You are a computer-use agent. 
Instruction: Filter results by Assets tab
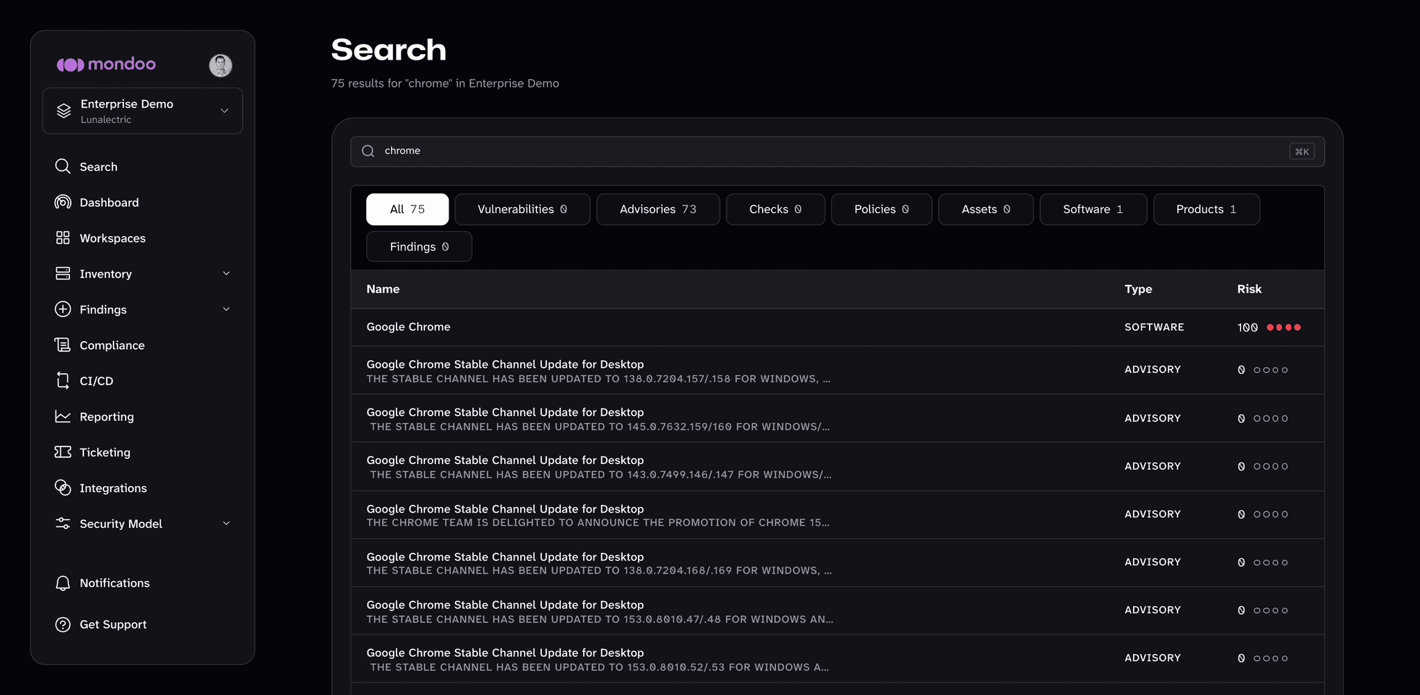986,209
